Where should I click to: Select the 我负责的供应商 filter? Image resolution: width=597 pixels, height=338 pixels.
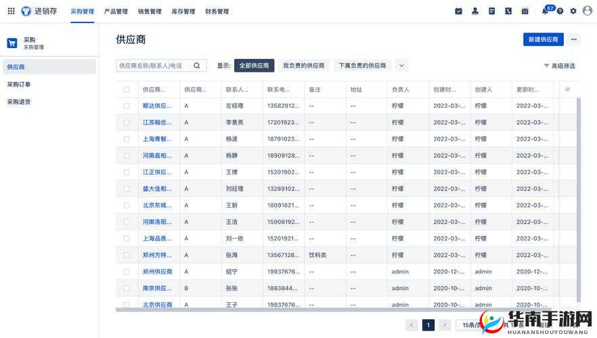point(303,66)
